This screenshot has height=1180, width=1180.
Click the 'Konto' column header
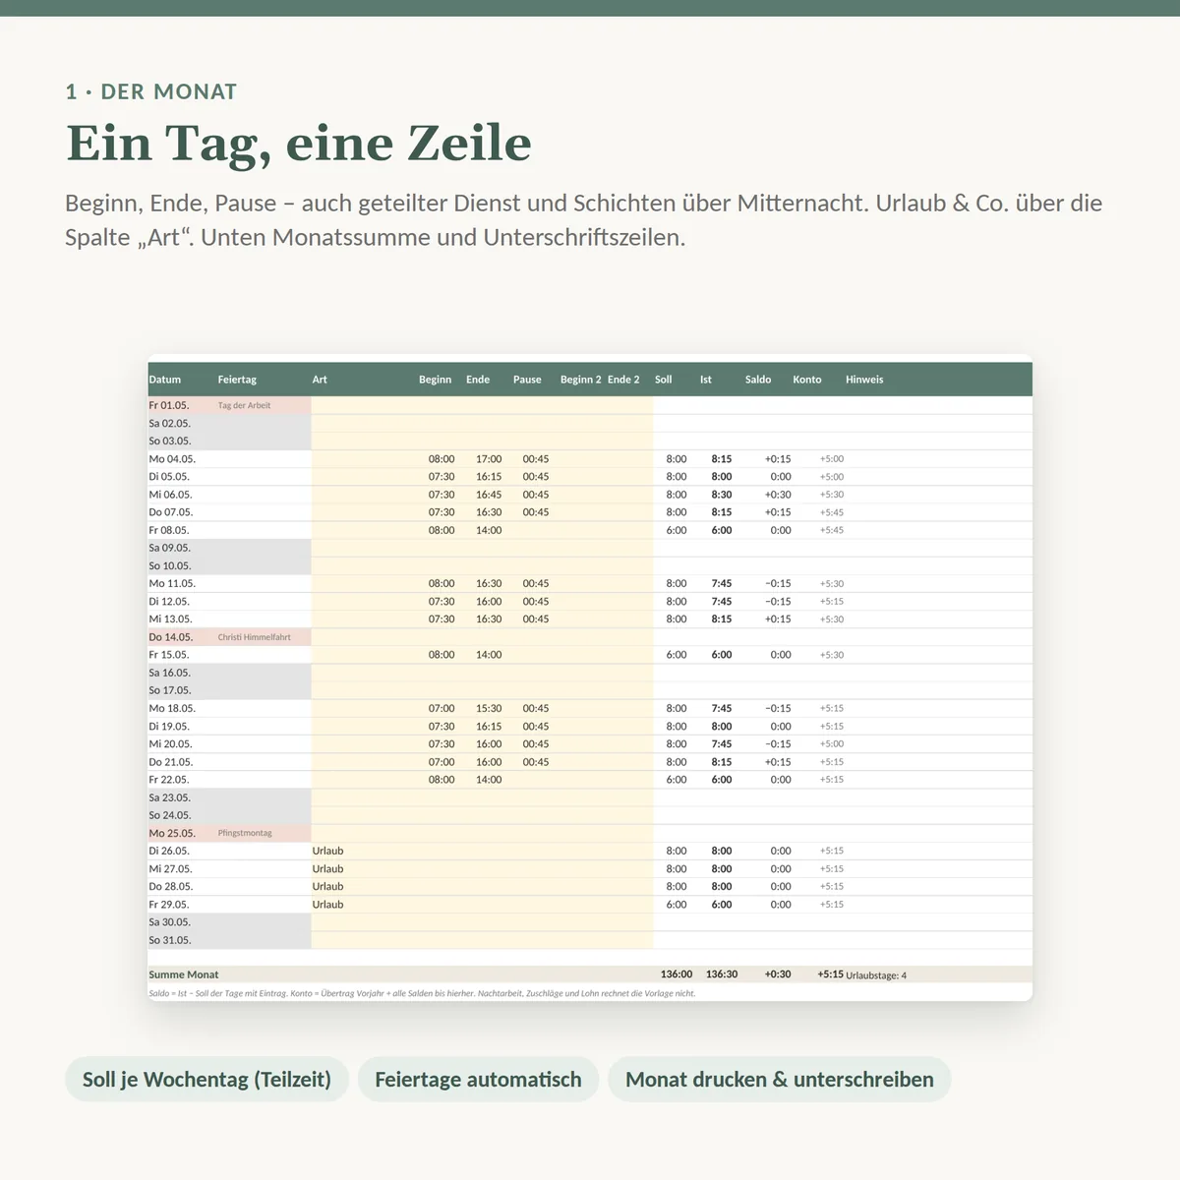pos(807,380)
